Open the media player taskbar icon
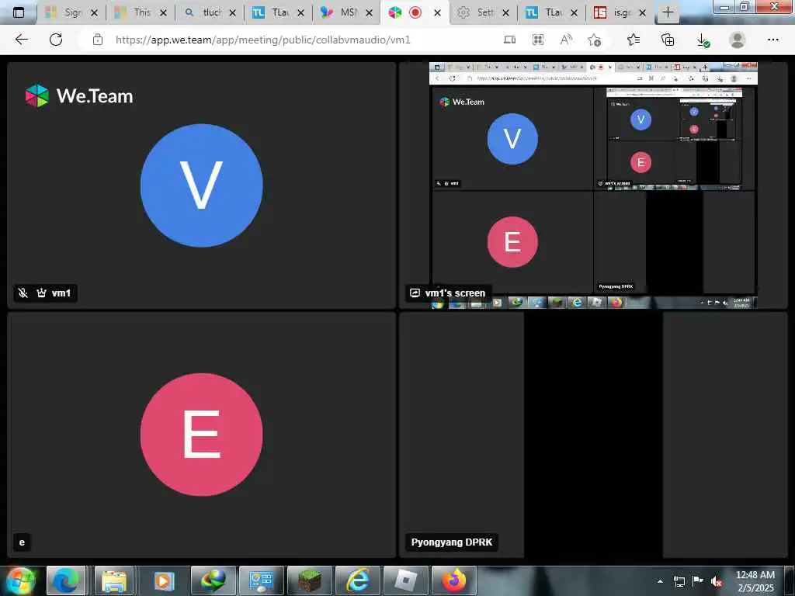 point(162,580)
